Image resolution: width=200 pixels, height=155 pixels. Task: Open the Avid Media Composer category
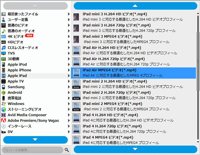(35, 115)
